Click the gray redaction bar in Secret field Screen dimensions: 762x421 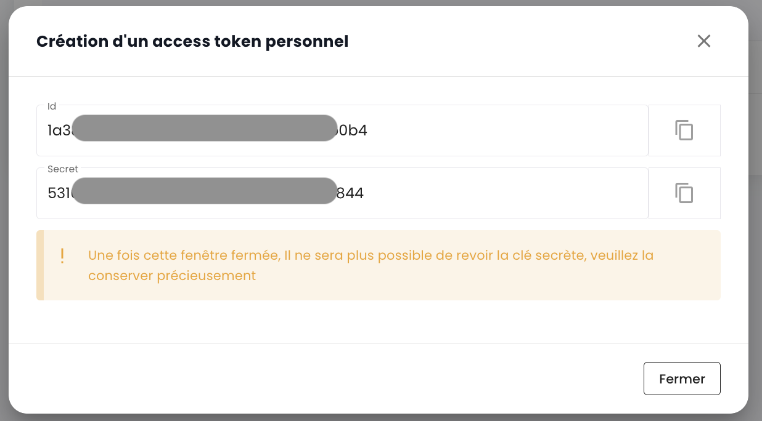coord(205,191)
